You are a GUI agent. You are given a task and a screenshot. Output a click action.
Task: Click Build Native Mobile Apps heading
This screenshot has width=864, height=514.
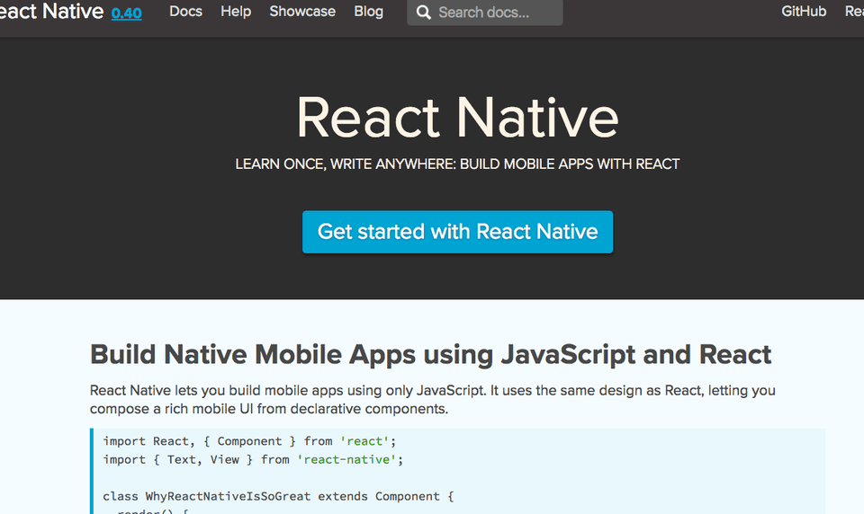(430, 354)
